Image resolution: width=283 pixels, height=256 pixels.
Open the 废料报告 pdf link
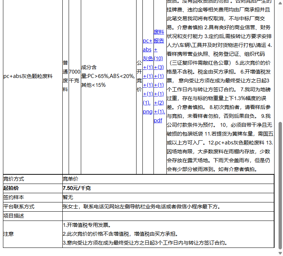point(159,76)
